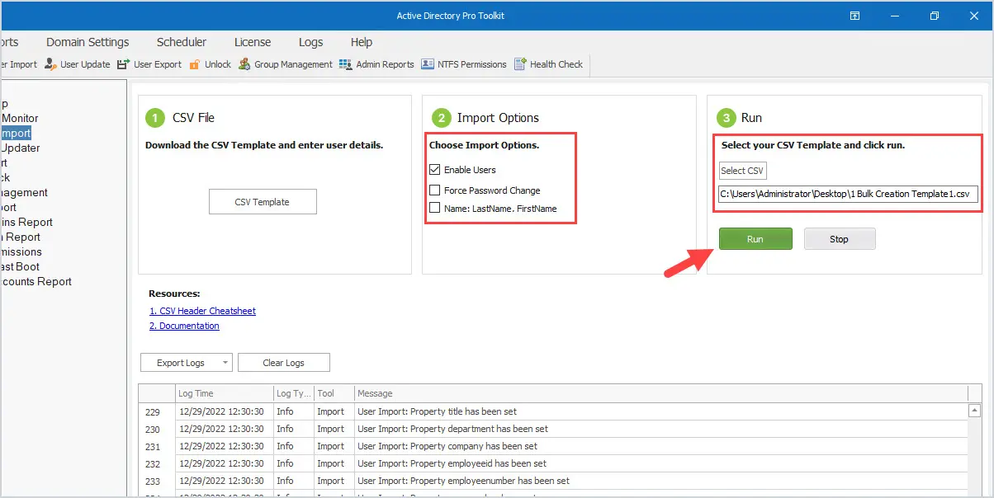The width and height of the screenshot is (994, 498).
Task: Open the Last Boot sidebar item
Action: [20, 266]
